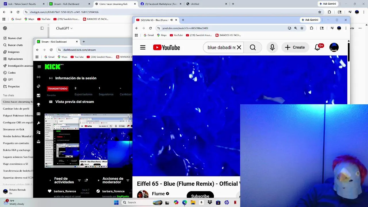
Task: Open YouTube account avatar menu
Action: coord(334,47)
